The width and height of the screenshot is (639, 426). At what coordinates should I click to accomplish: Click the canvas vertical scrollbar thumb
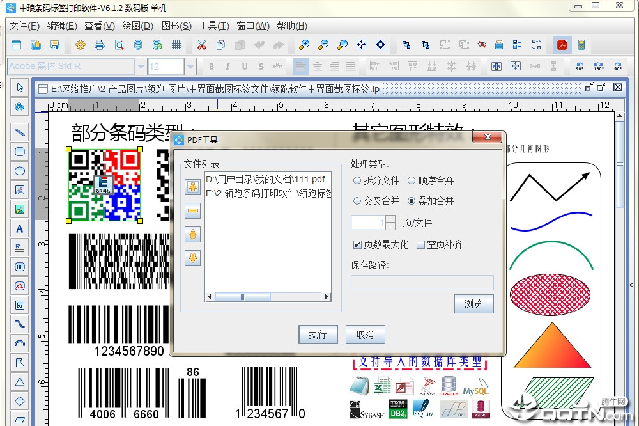620,164
